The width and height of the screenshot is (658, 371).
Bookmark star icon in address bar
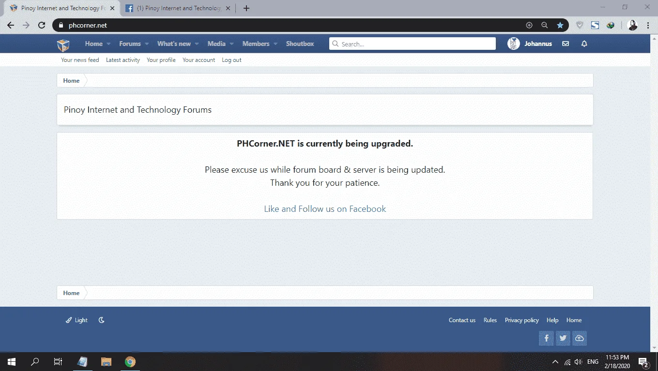pyautogui.click(x=560, y=25)
